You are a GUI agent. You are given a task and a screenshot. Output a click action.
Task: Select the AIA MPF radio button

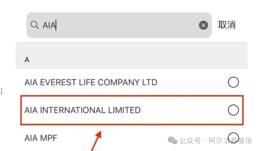click(x=233, y=136)
